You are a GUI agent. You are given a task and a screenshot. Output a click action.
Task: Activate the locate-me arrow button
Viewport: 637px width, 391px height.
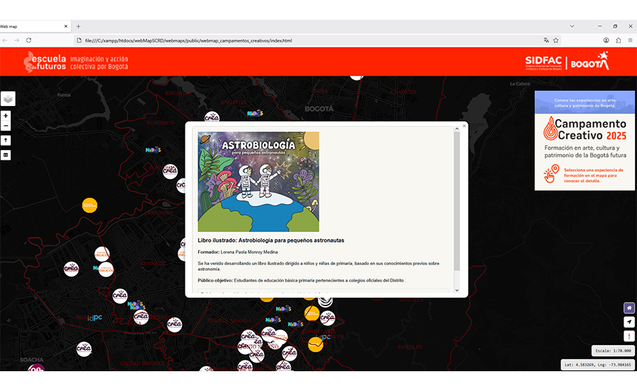(x=629, y=322)
